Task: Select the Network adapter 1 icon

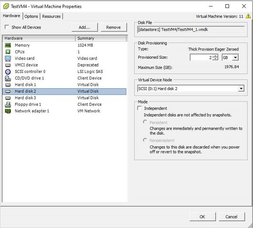Action: click(8, 111)
